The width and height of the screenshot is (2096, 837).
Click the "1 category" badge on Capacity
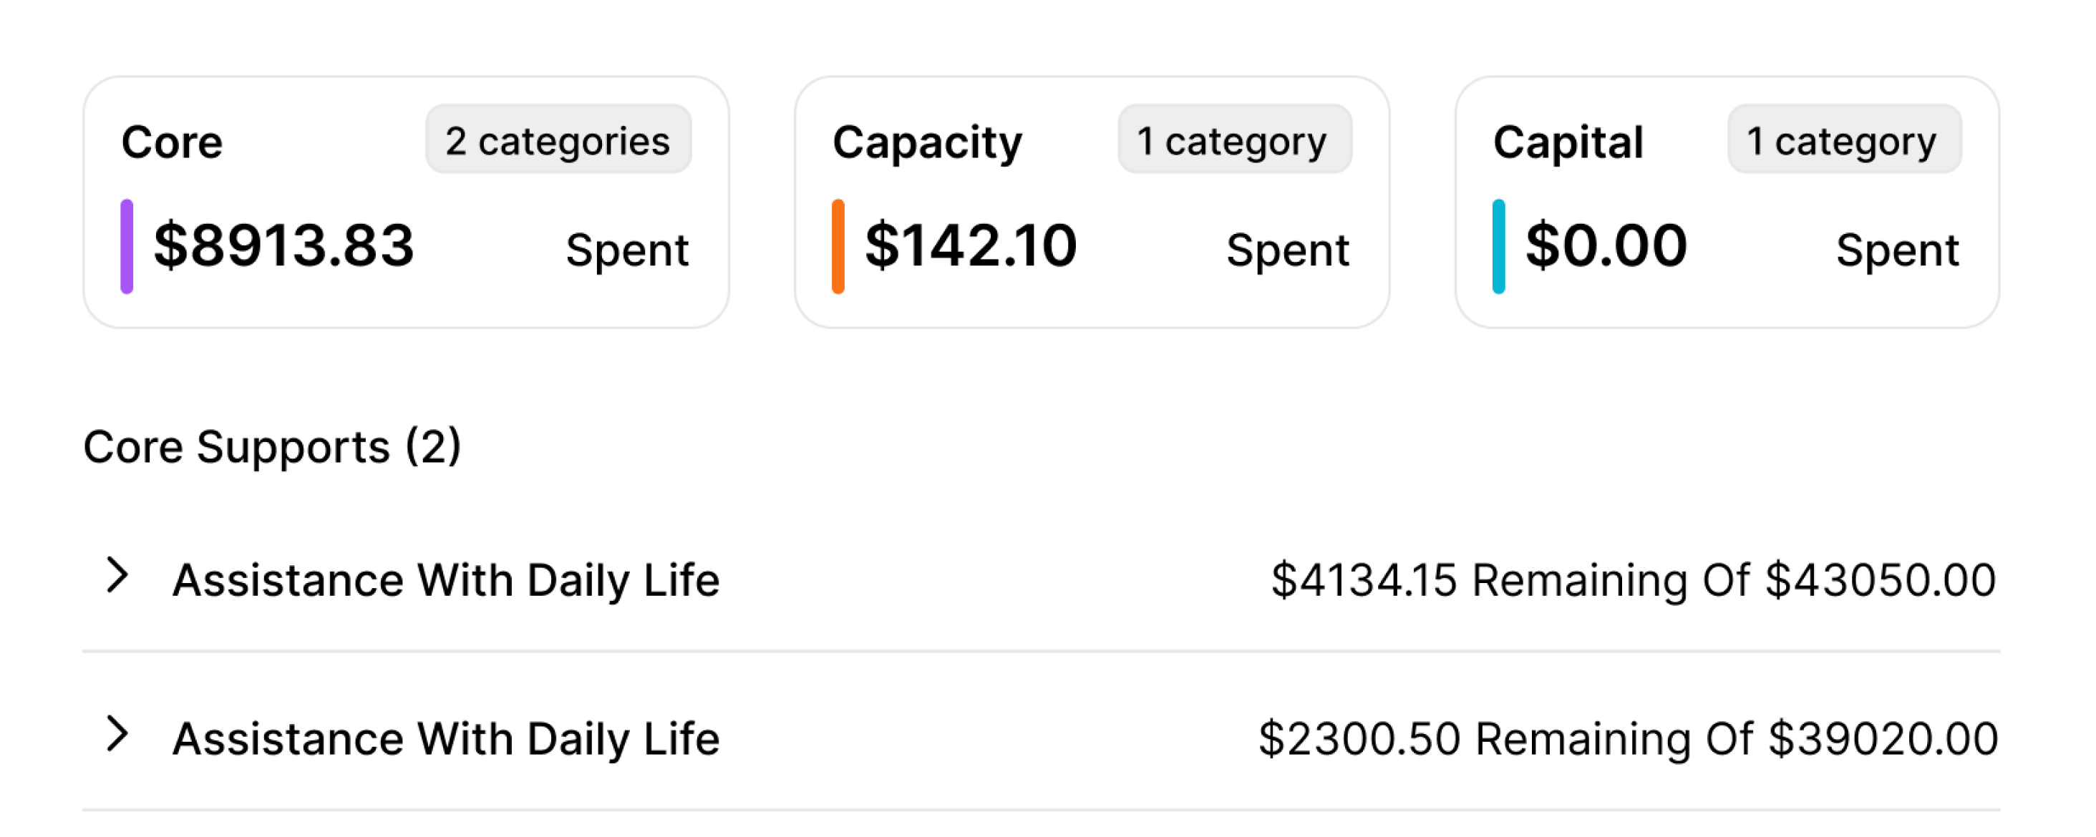point(1233,140)
